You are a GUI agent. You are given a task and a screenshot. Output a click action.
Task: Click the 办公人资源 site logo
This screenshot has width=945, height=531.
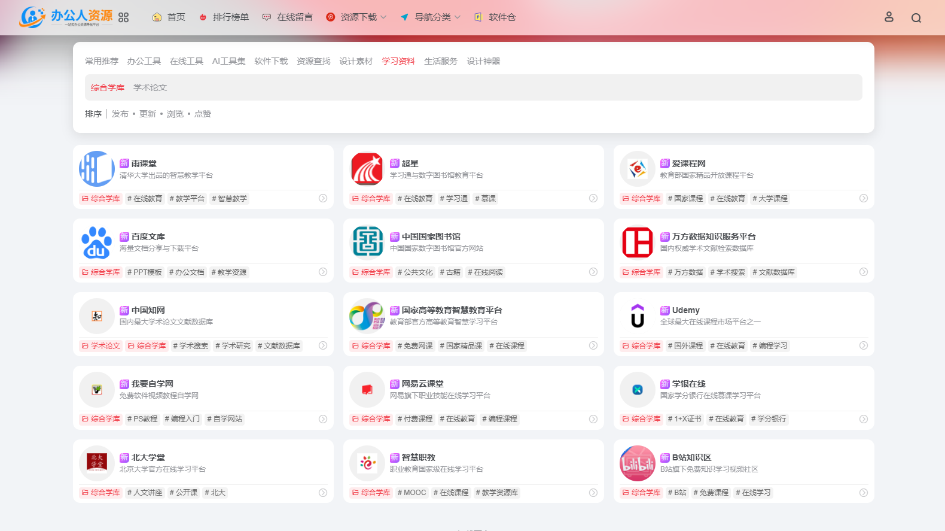point(66,17)
